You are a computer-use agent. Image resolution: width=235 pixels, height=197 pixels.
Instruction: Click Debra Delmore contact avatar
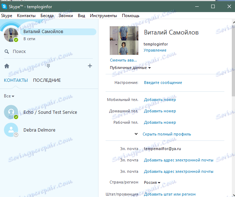tap(11, 130)
